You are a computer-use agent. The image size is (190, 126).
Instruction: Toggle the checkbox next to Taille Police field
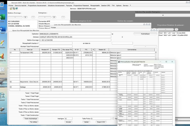tap(113, 118)
